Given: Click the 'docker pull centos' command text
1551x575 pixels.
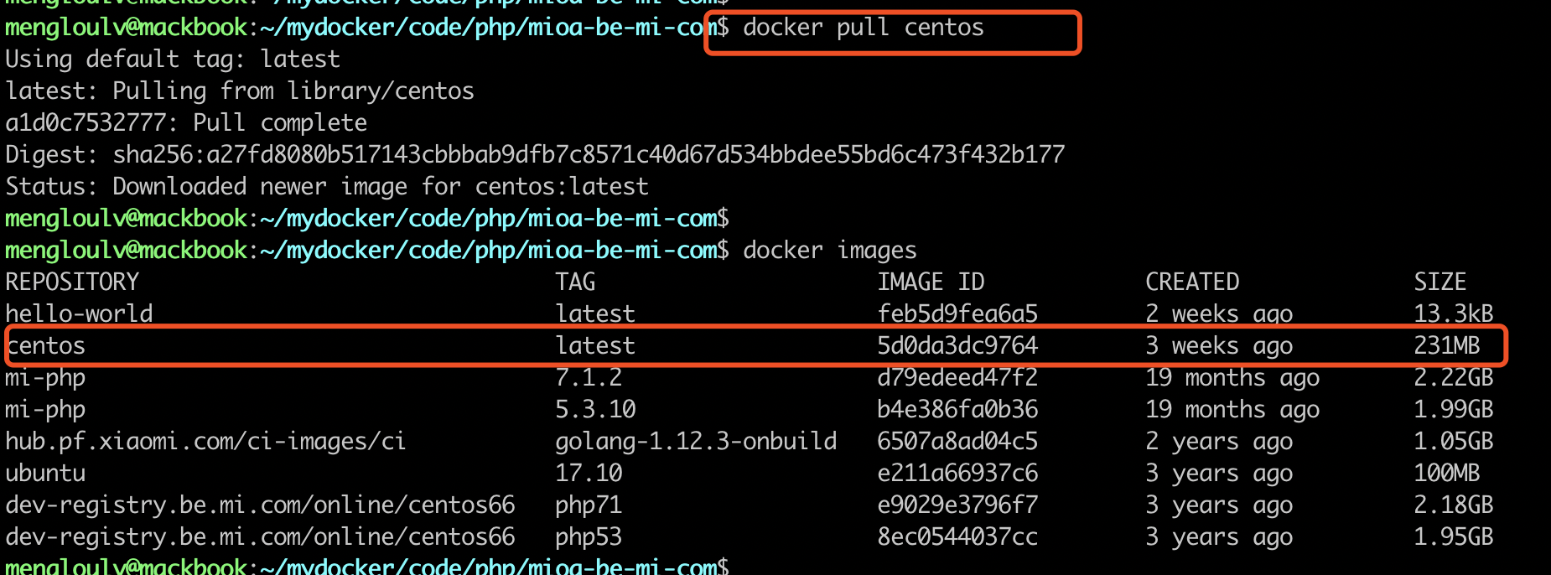Looking at the screenshot, I should point(864,28).
